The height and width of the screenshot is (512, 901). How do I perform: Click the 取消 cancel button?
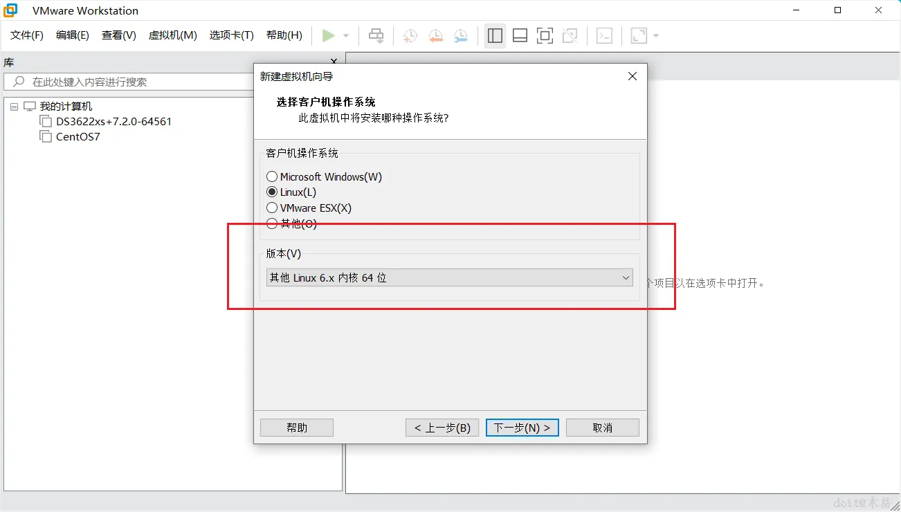point(603,428)
